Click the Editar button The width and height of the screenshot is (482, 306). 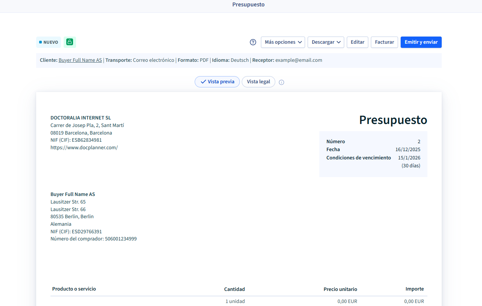pyautogui.click(x=357, y=42)
